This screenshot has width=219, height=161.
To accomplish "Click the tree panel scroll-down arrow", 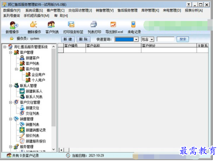I will [53, 149].
